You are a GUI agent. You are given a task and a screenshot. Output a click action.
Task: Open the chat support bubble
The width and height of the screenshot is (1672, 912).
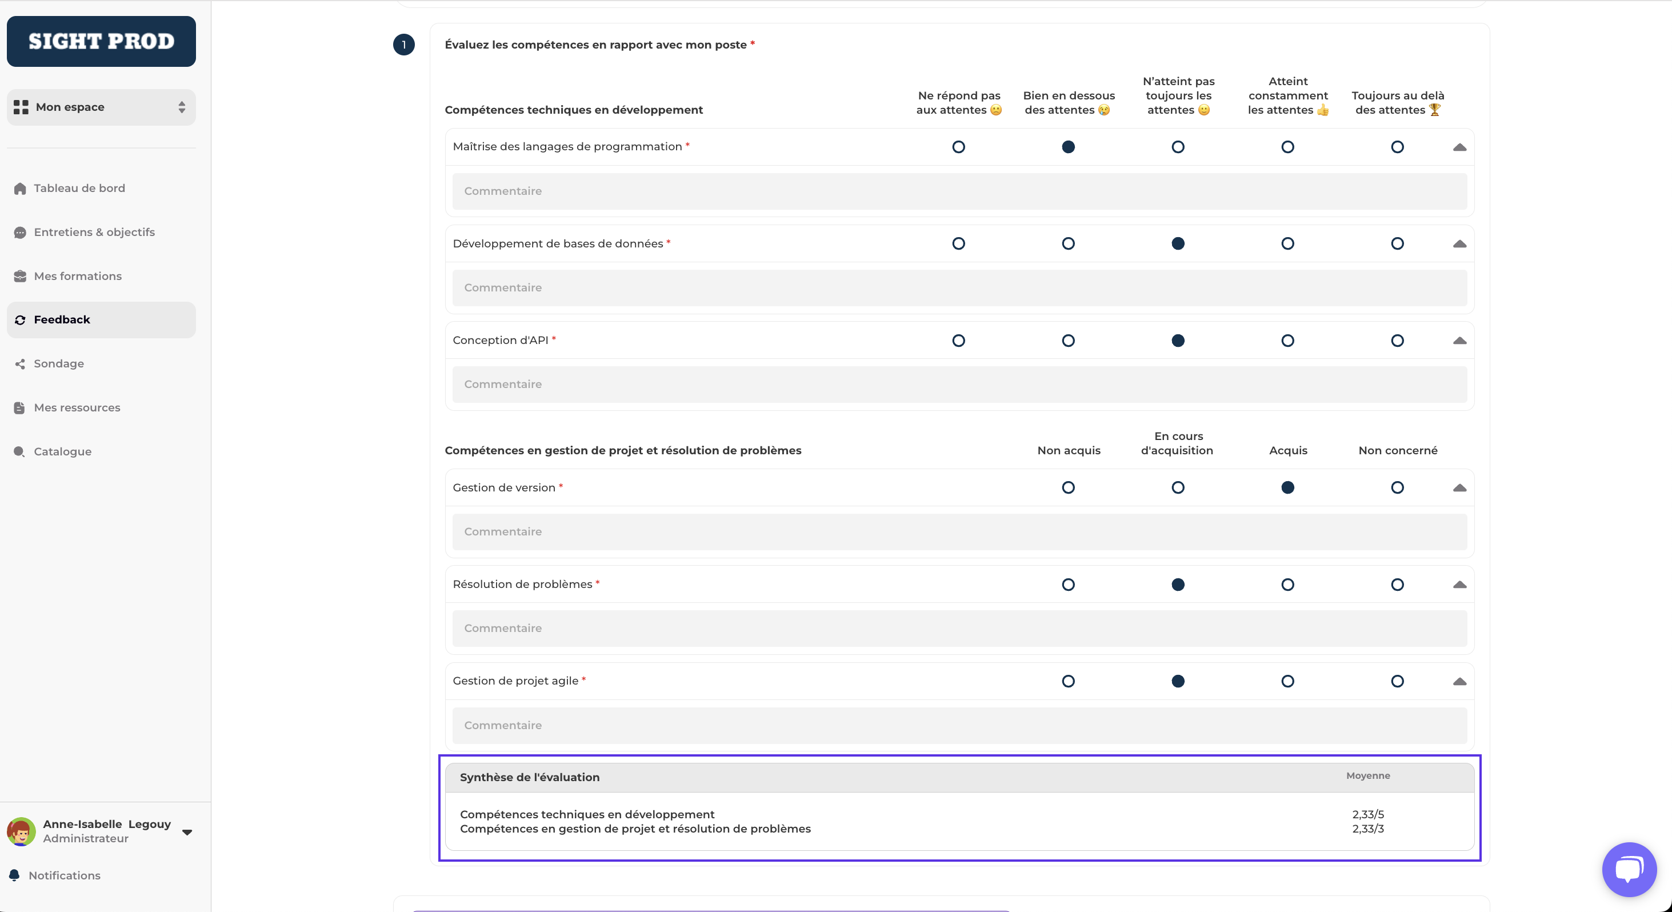pyautogui.click(x=1629, y=869)
